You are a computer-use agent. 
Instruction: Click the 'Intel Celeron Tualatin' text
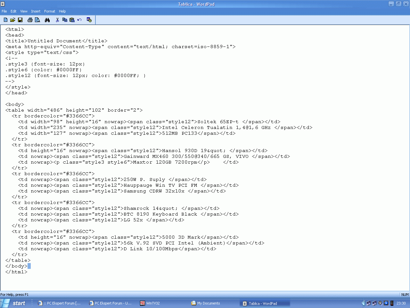coord(197,128)
